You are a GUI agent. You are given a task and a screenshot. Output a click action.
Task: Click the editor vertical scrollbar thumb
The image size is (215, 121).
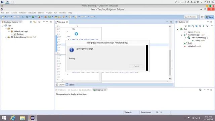[170, 63]
